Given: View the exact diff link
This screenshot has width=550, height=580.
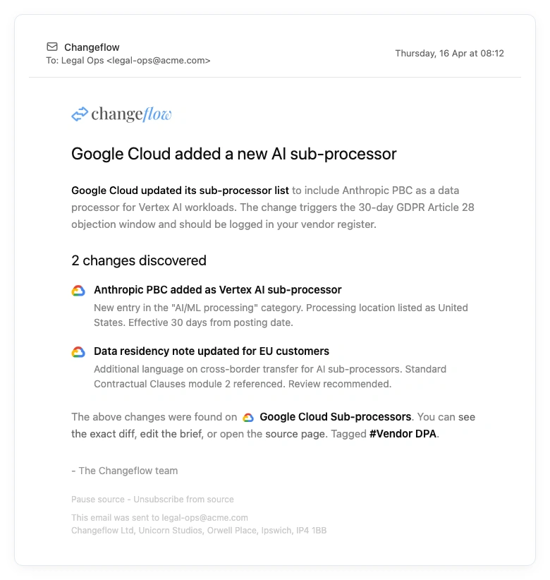Looking at the screenshot, I should [104, 434].
